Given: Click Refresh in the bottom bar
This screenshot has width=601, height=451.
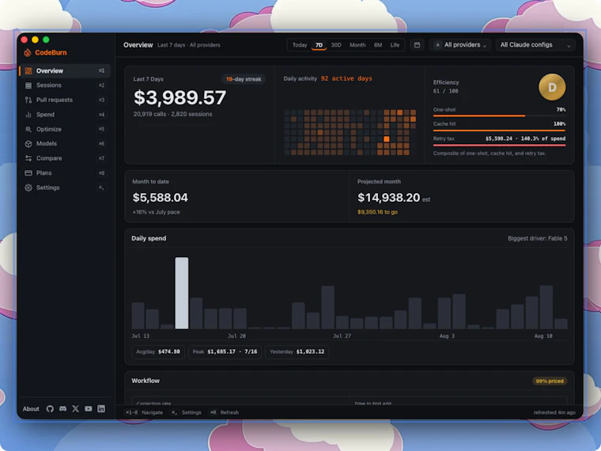Looking at the screenshot, I should pyautogui.click(x=225, y=412).
